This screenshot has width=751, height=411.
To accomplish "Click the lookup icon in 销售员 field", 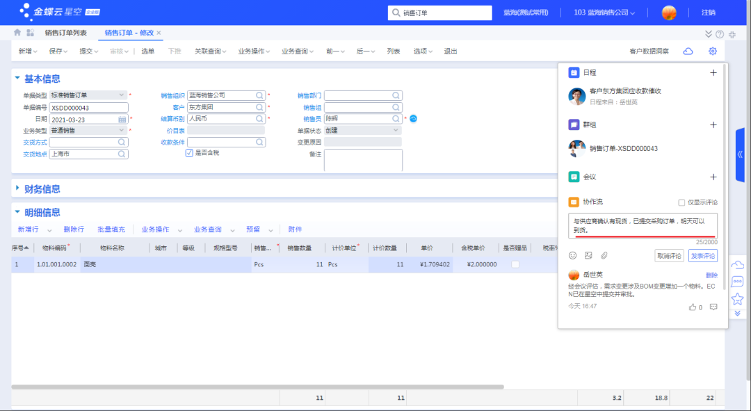I will [x=396, y=119].
